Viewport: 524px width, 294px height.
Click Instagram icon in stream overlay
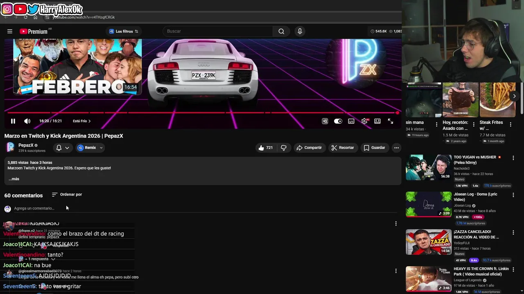(x=7, y=9)
